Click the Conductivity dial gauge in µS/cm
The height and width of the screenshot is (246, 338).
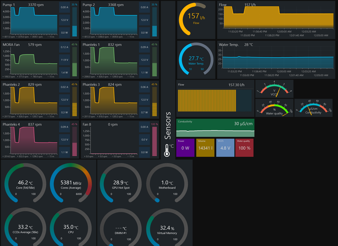tap(313, 108)
